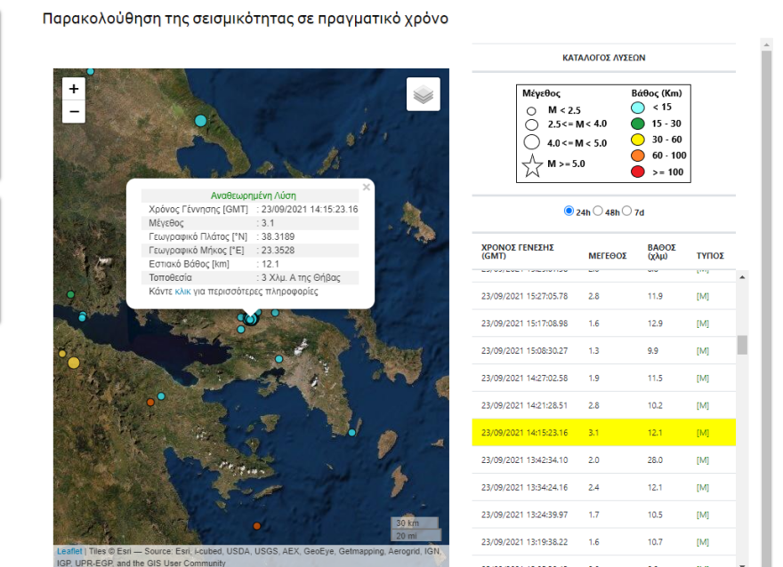Select the yellow earthquake marker near the Gulf of Corinth
783x567 pixels.
pyautogui.click(x=73, y=361)
